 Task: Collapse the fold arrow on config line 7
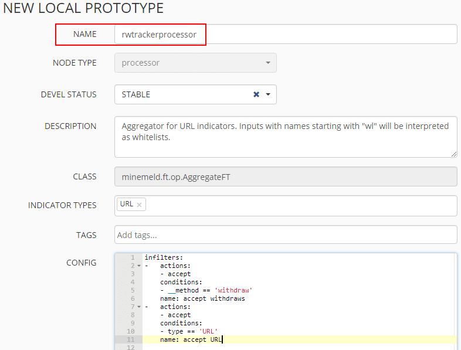pos(139,307)
